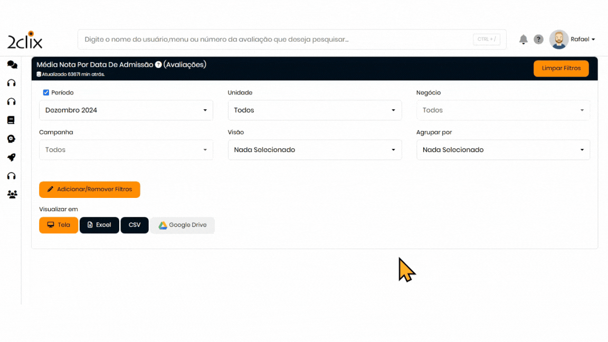Click the help question mark in header
Image resolution: width=608 pixels, height=342 pixels.
(538, 40)
